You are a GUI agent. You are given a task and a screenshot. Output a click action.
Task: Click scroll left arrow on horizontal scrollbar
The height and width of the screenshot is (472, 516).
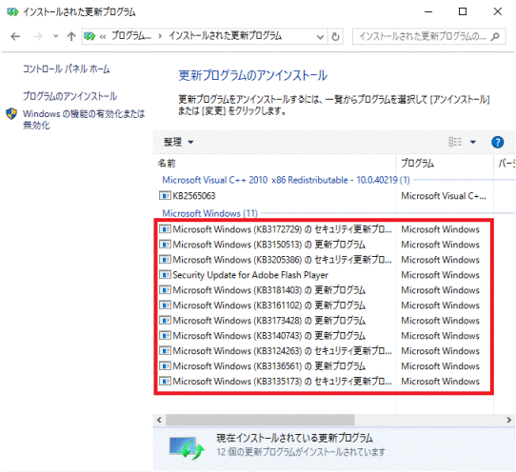coord(160,420)
